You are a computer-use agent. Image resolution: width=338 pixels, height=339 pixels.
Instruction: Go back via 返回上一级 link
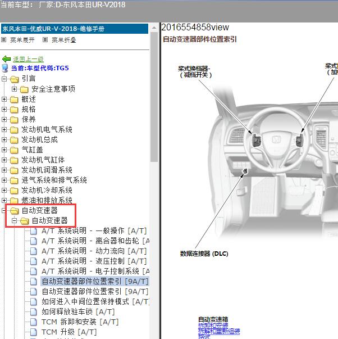tap(28, 59)
